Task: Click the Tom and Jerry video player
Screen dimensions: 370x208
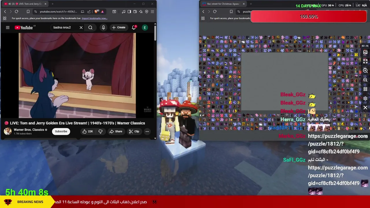Action: click(77, 75)
